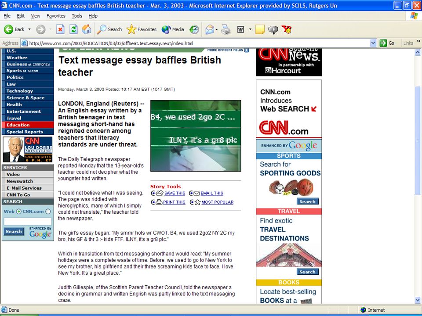Open the File menu
The width and height of the screenshot is (422, 316).
point(7,16)
